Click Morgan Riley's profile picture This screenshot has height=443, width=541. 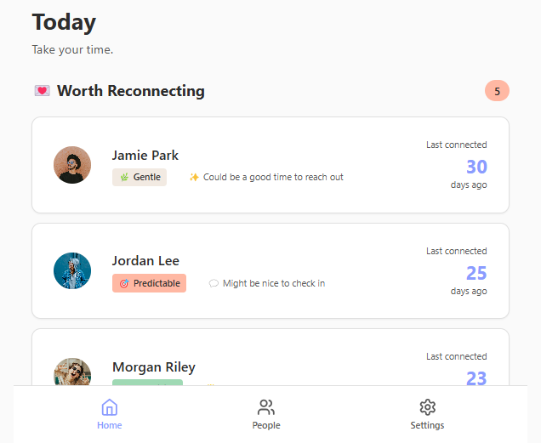click(x=72, y=374)
